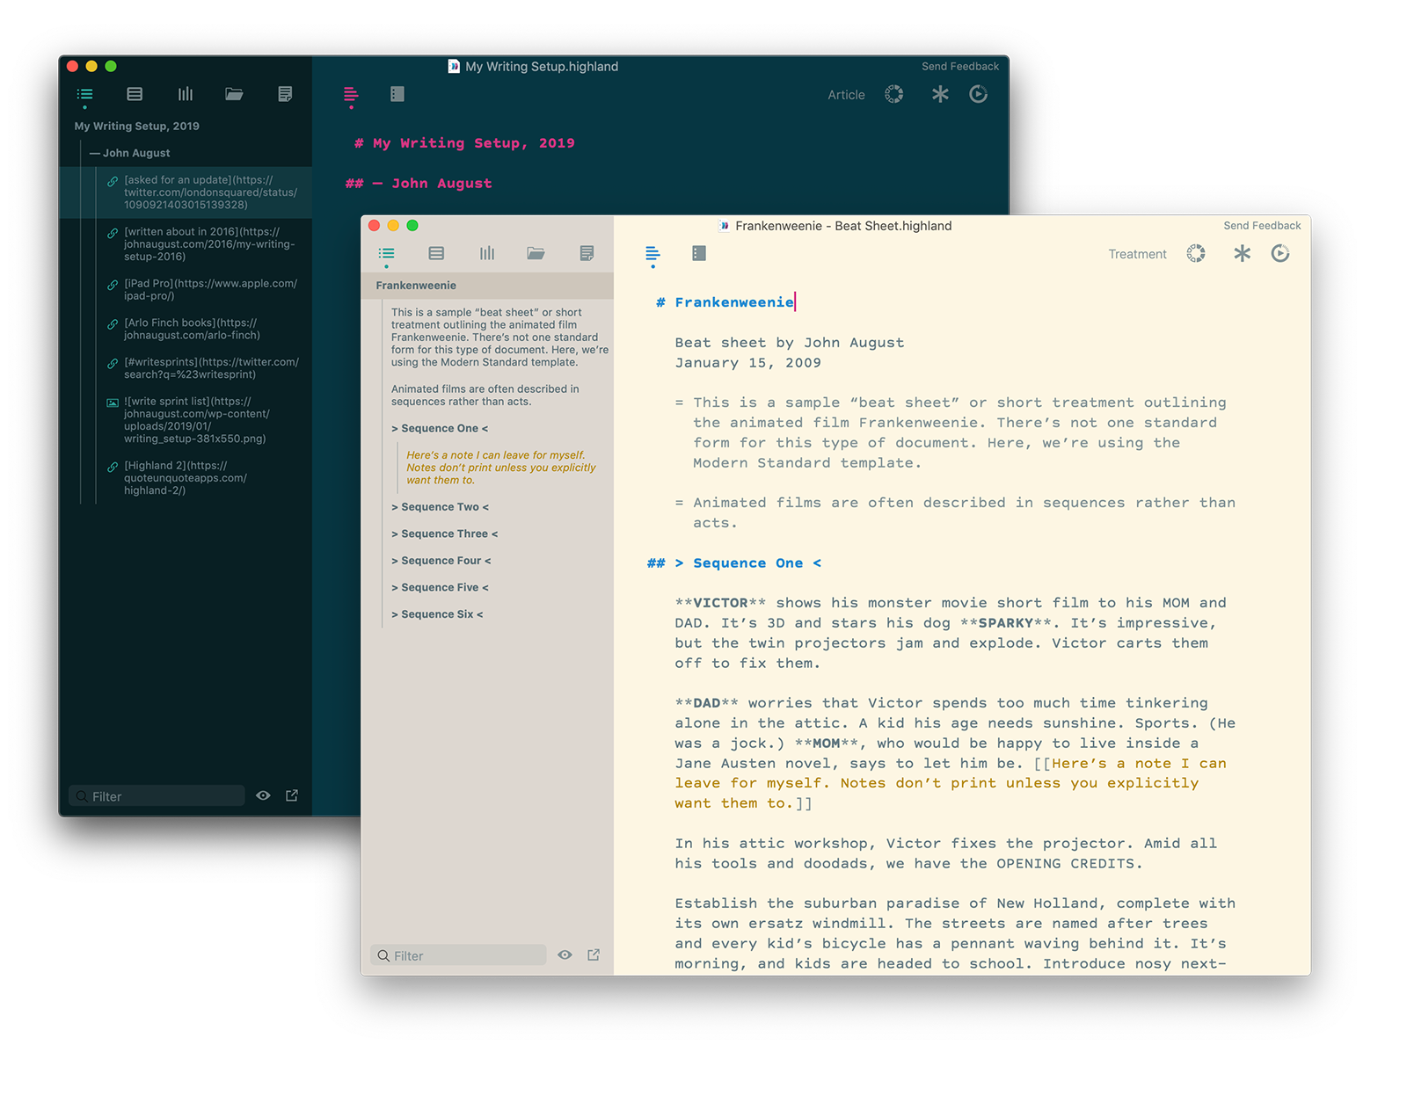1407x1103 pixels.
Task: Open the folder assets icon in Frankenweenie sidebar
Action: [536, 254]
